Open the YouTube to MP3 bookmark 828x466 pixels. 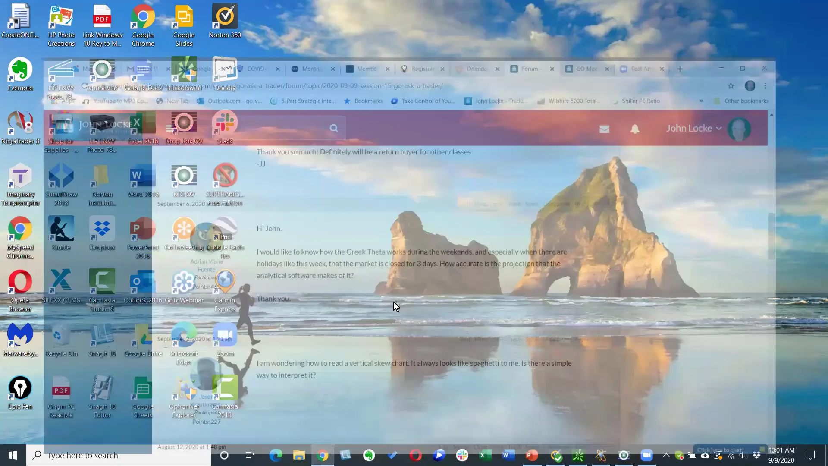pos(115,101)
